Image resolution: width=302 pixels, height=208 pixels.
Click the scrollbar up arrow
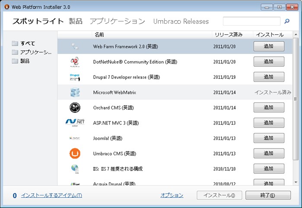[x=296, y=34]
